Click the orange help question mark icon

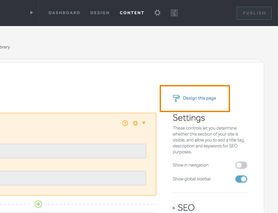click(125, 123)
